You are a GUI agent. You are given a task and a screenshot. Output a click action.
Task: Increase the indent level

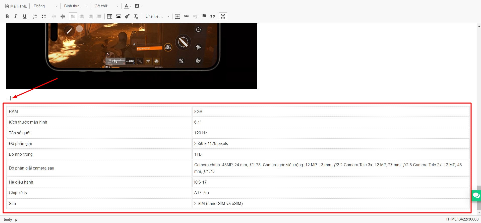tap(63, 16)
